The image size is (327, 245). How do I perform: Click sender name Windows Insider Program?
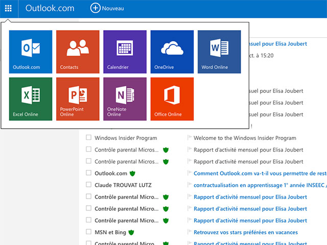point(126,138)
